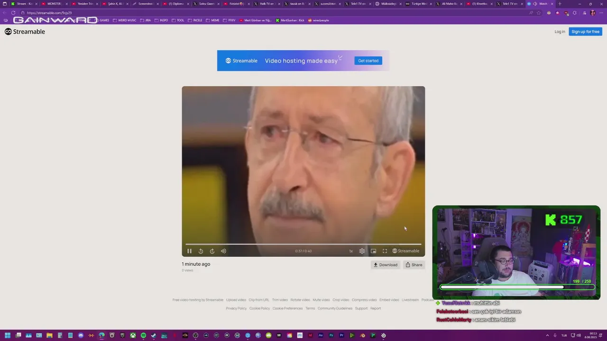Open the TOOL bookmarks folder

(178, 20)
